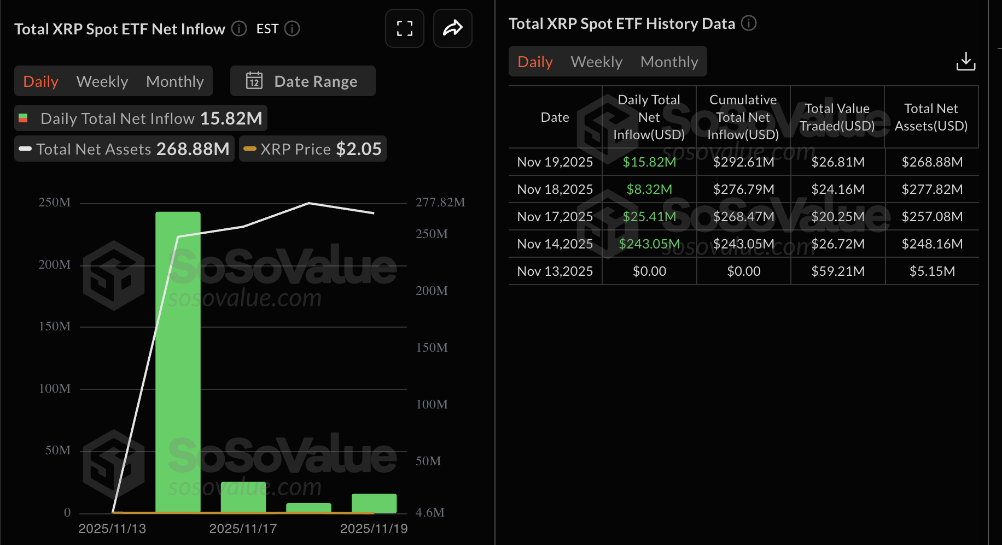The image size is (1002, 545).
Task: Click the calendar icon inside Date Range
Action: pyautogui.click(x=254, y=81)
